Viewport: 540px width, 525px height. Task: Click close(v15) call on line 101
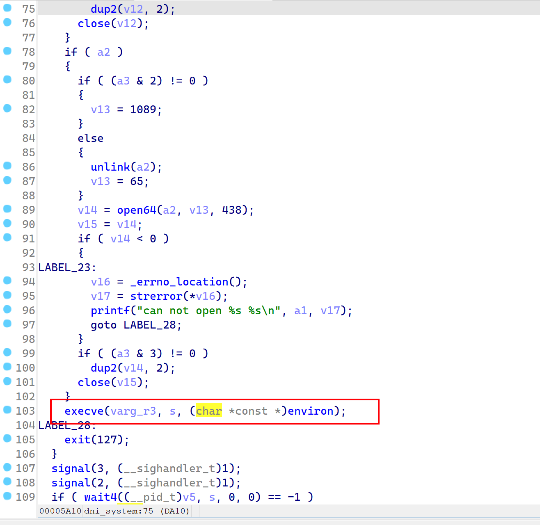click(x=113, y=382)
